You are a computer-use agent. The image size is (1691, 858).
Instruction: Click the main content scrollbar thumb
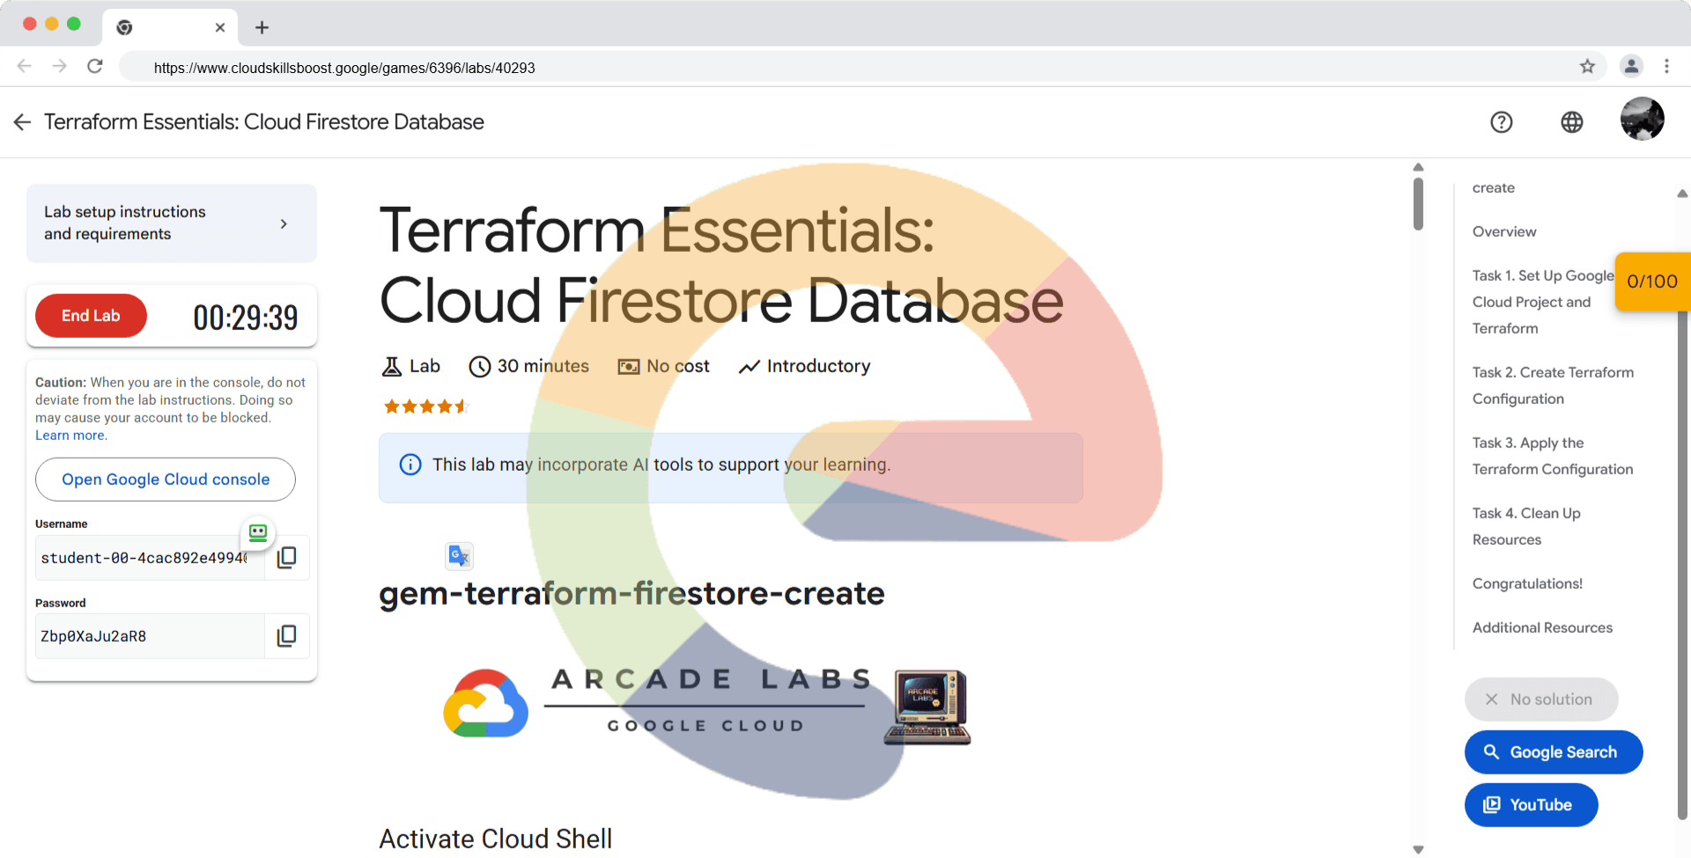(x=1418, y=204)
